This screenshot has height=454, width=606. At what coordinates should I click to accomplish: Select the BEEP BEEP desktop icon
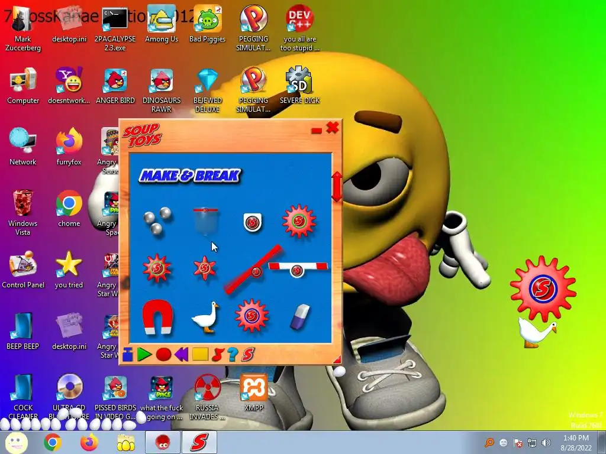click(x=23, y=331)
